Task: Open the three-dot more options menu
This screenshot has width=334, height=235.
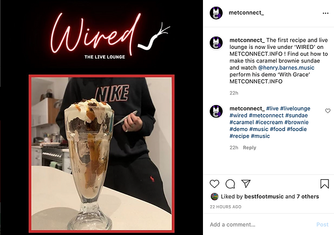Action: [x=326, y=13]
